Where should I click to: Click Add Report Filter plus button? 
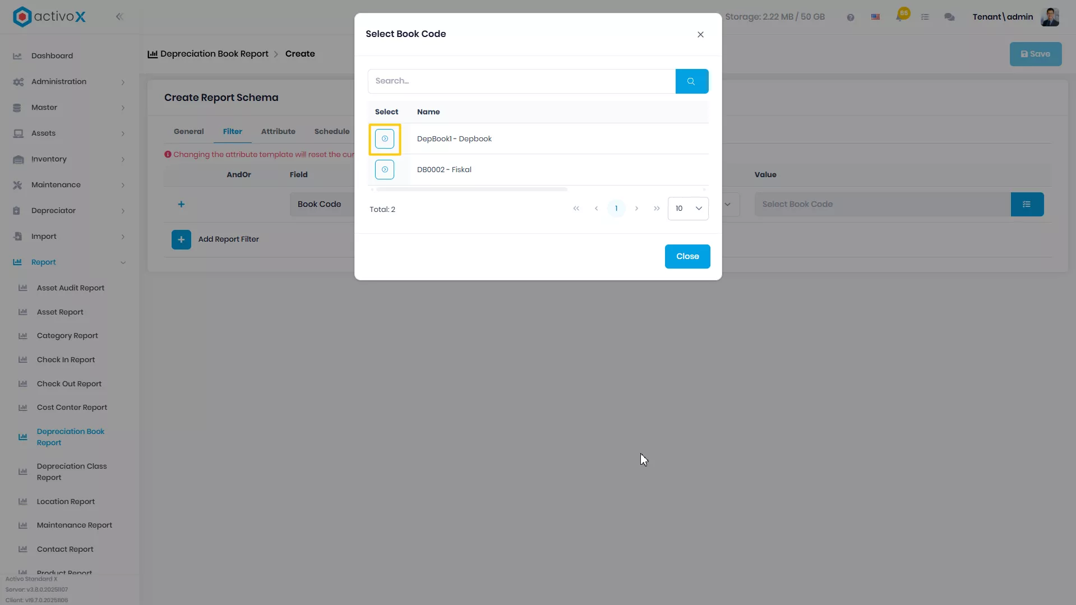point(181,239)
